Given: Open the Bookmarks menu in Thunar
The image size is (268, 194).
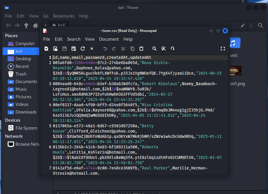Looking at the screenshot, I should tap(64, 16).
